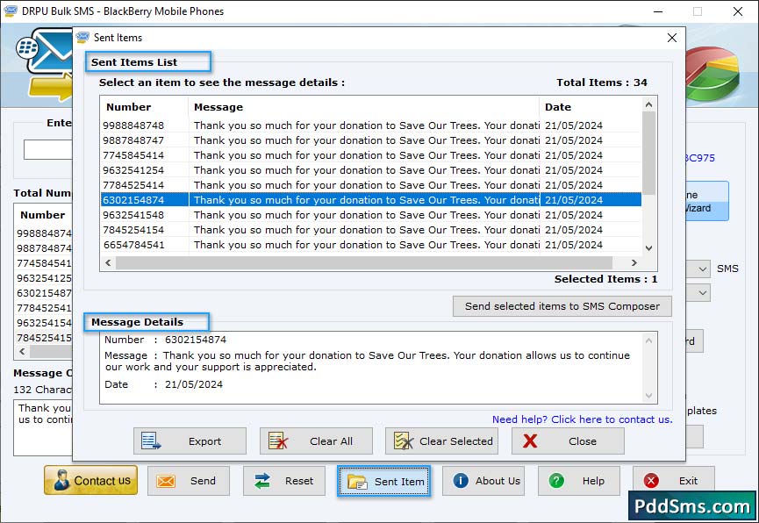Screen dimensions: 759x523
Task: Click Message Details scroll down arrow
Action: click(649, 396)
